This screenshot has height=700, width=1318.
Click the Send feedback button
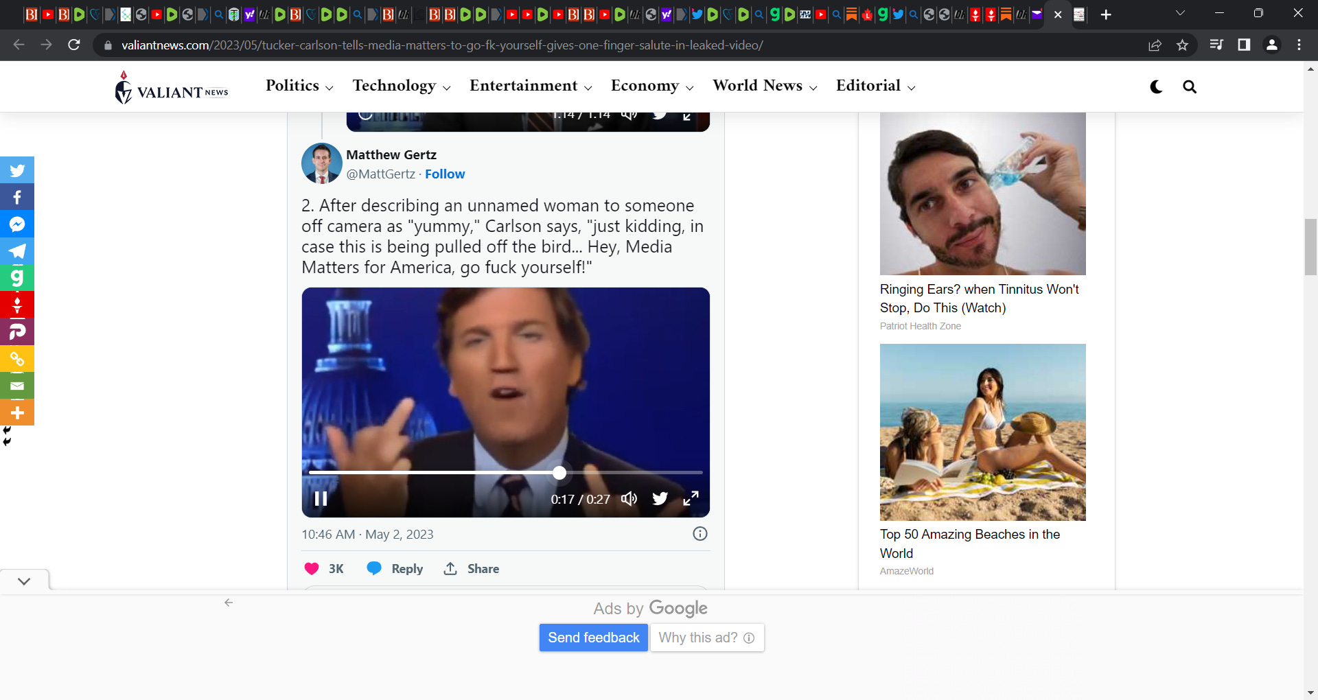593,638
